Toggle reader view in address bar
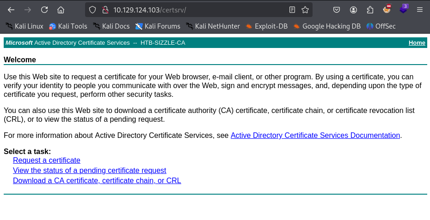This screenshot has width=430, height=220. [x=292, y=10]
